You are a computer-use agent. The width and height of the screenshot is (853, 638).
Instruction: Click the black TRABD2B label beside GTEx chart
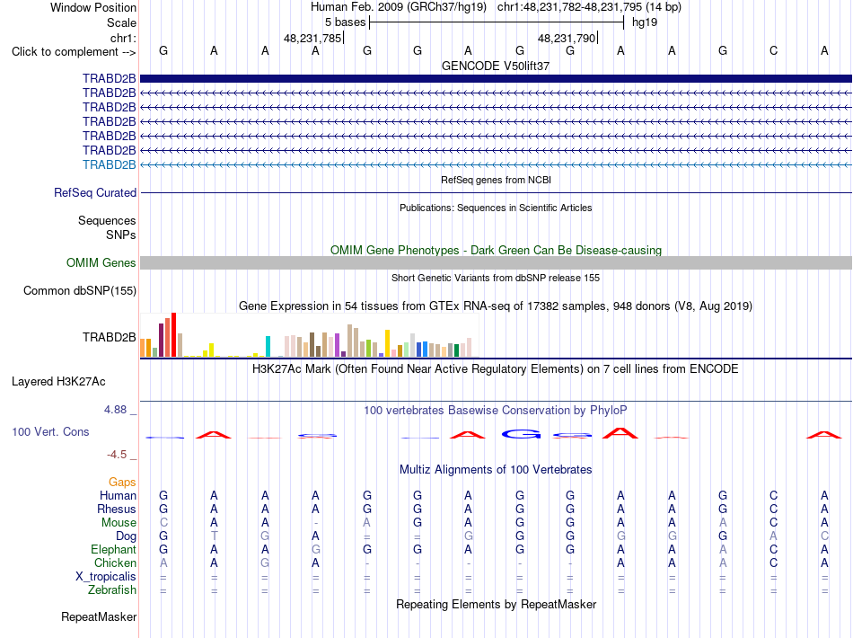click(x=110, y=338)
